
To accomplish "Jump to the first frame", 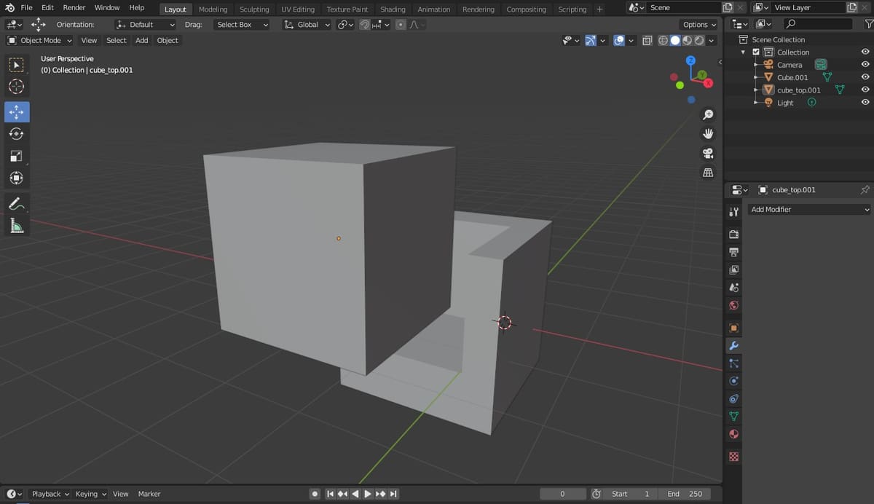I will point(330,494).
